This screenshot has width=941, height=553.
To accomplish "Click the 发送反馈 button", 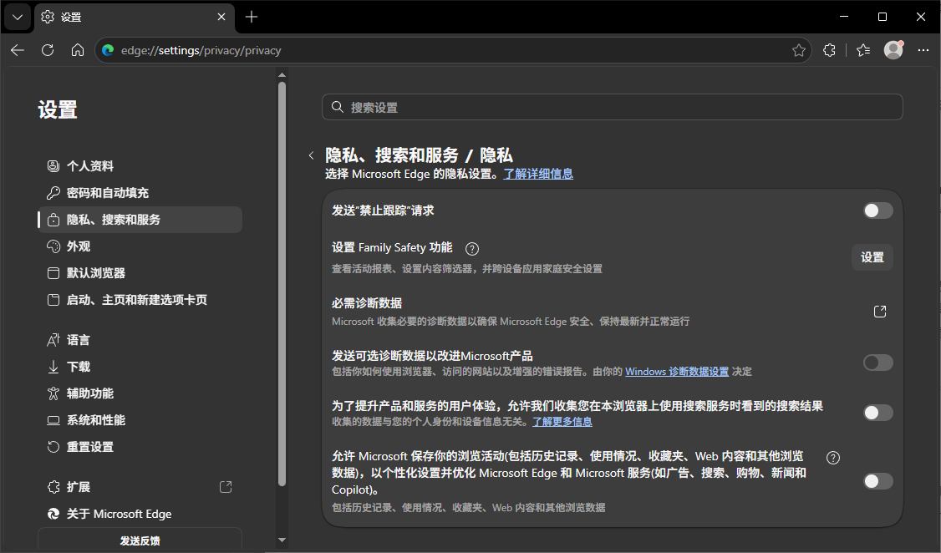I will [140, 540].
